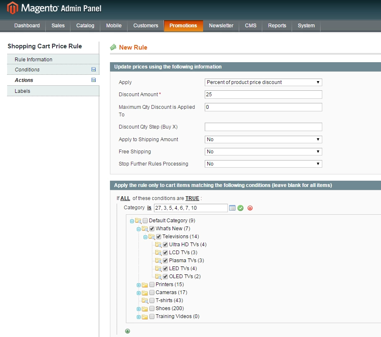Open the System menu
This screenshot has height=337, width=381.
click(x=306, y=26)
